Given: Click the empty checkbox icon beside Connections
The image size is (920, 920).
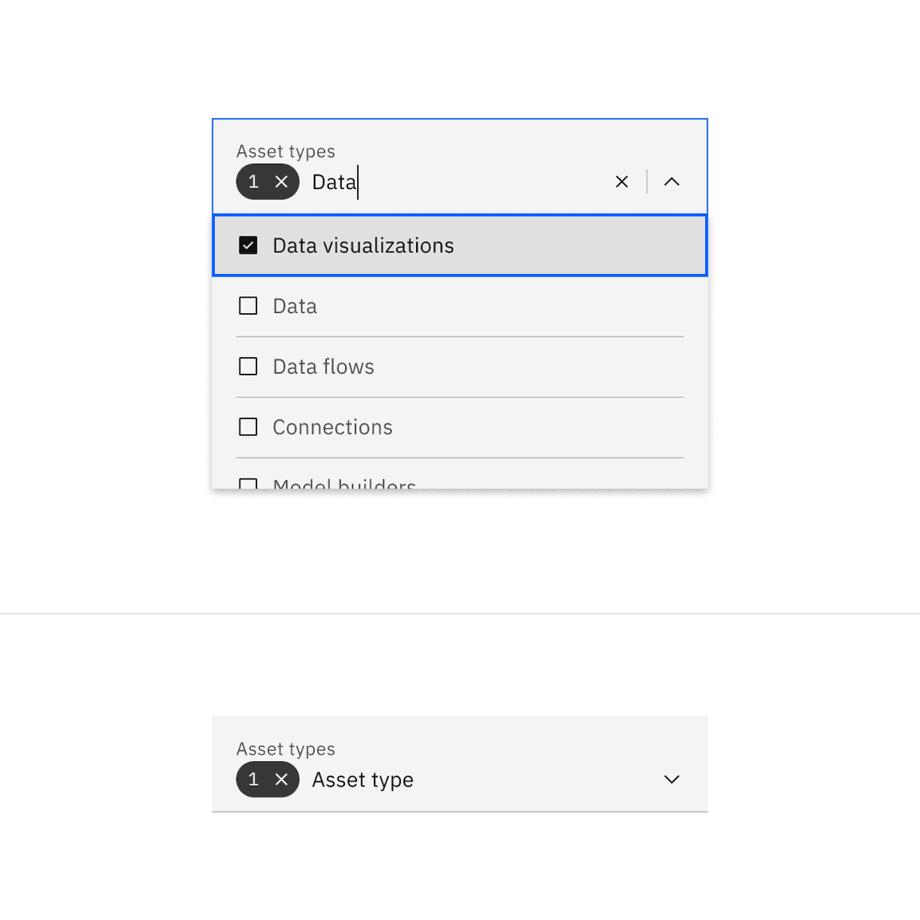Looking at the screenshot, I should (x=248, y=426).
